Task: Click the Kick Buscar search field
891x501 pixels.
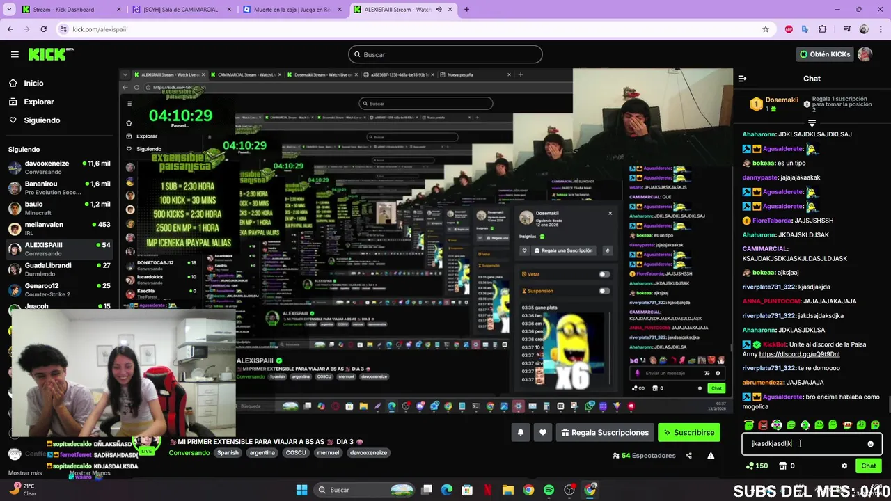Action: coord(445,54)
